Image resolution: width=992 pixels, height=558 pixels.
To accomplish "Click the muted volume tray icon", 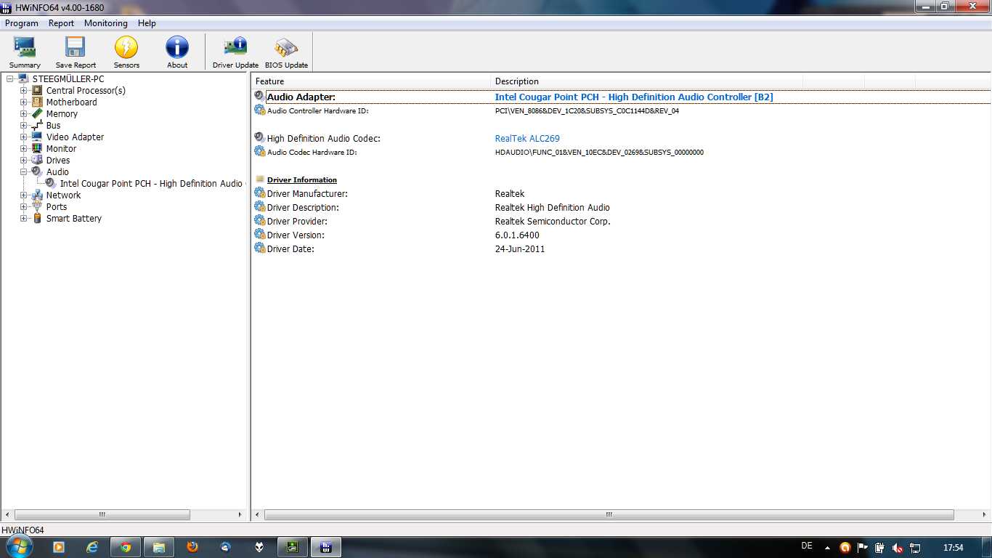I will pyautogui.click(x=898, y=548).
